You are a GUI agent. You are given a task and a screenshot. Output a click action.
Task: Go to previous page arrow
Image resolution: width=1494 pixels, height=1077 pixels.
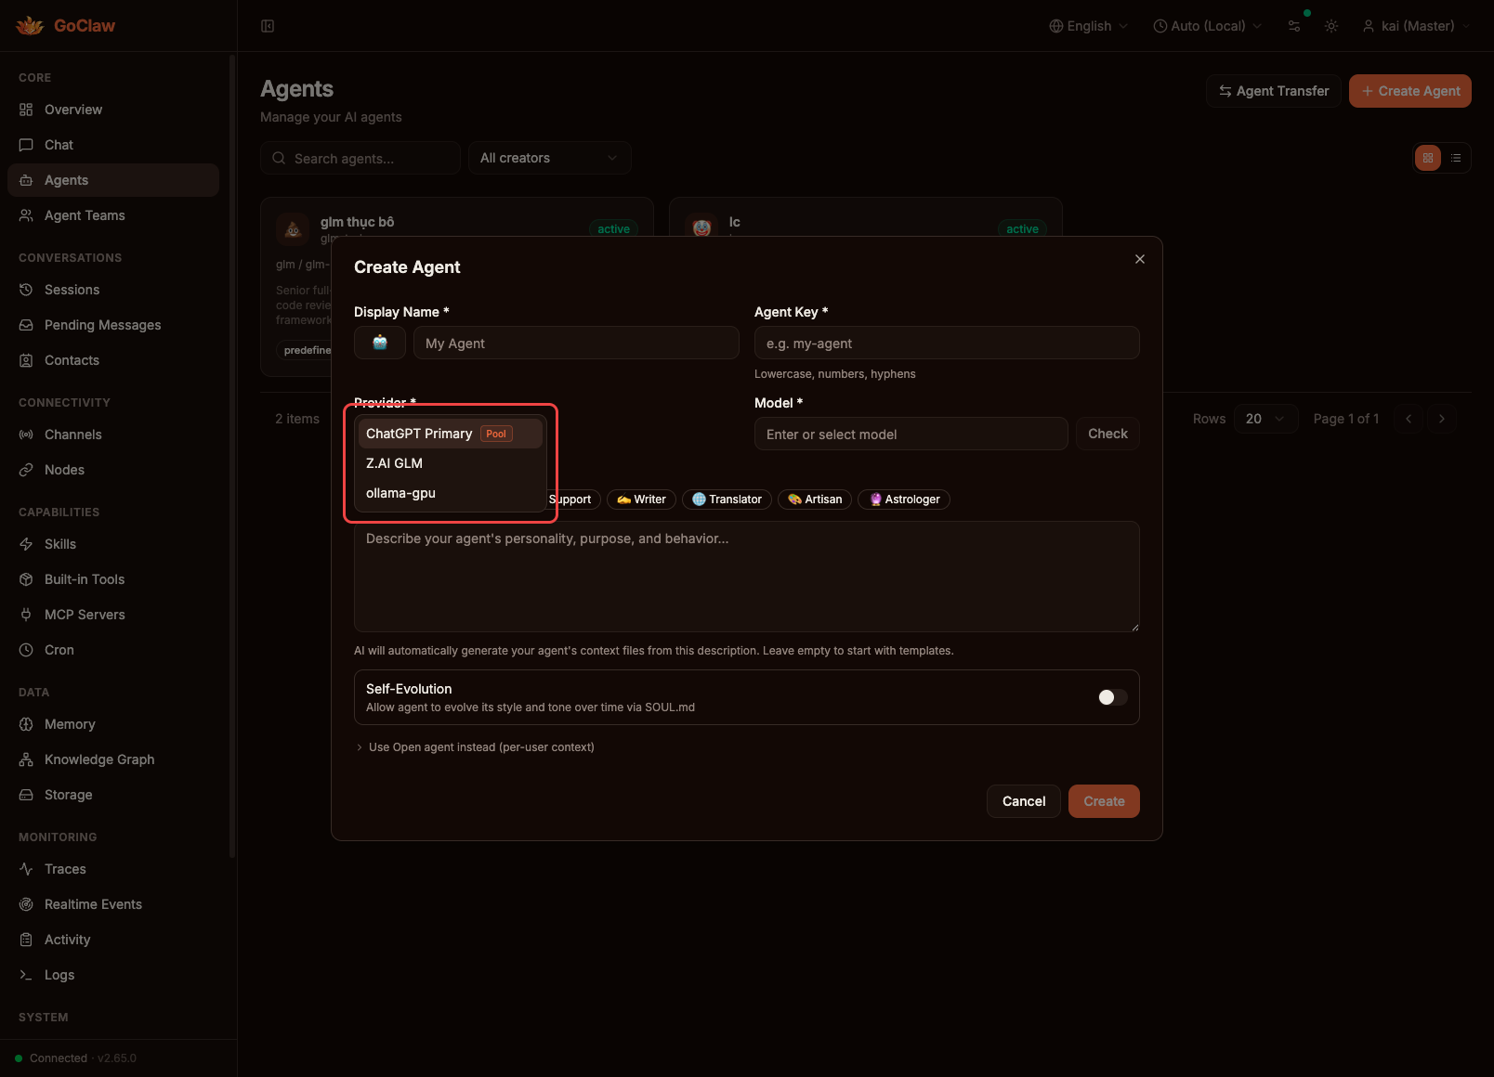pyautogui.click(x=1409, y=419)
